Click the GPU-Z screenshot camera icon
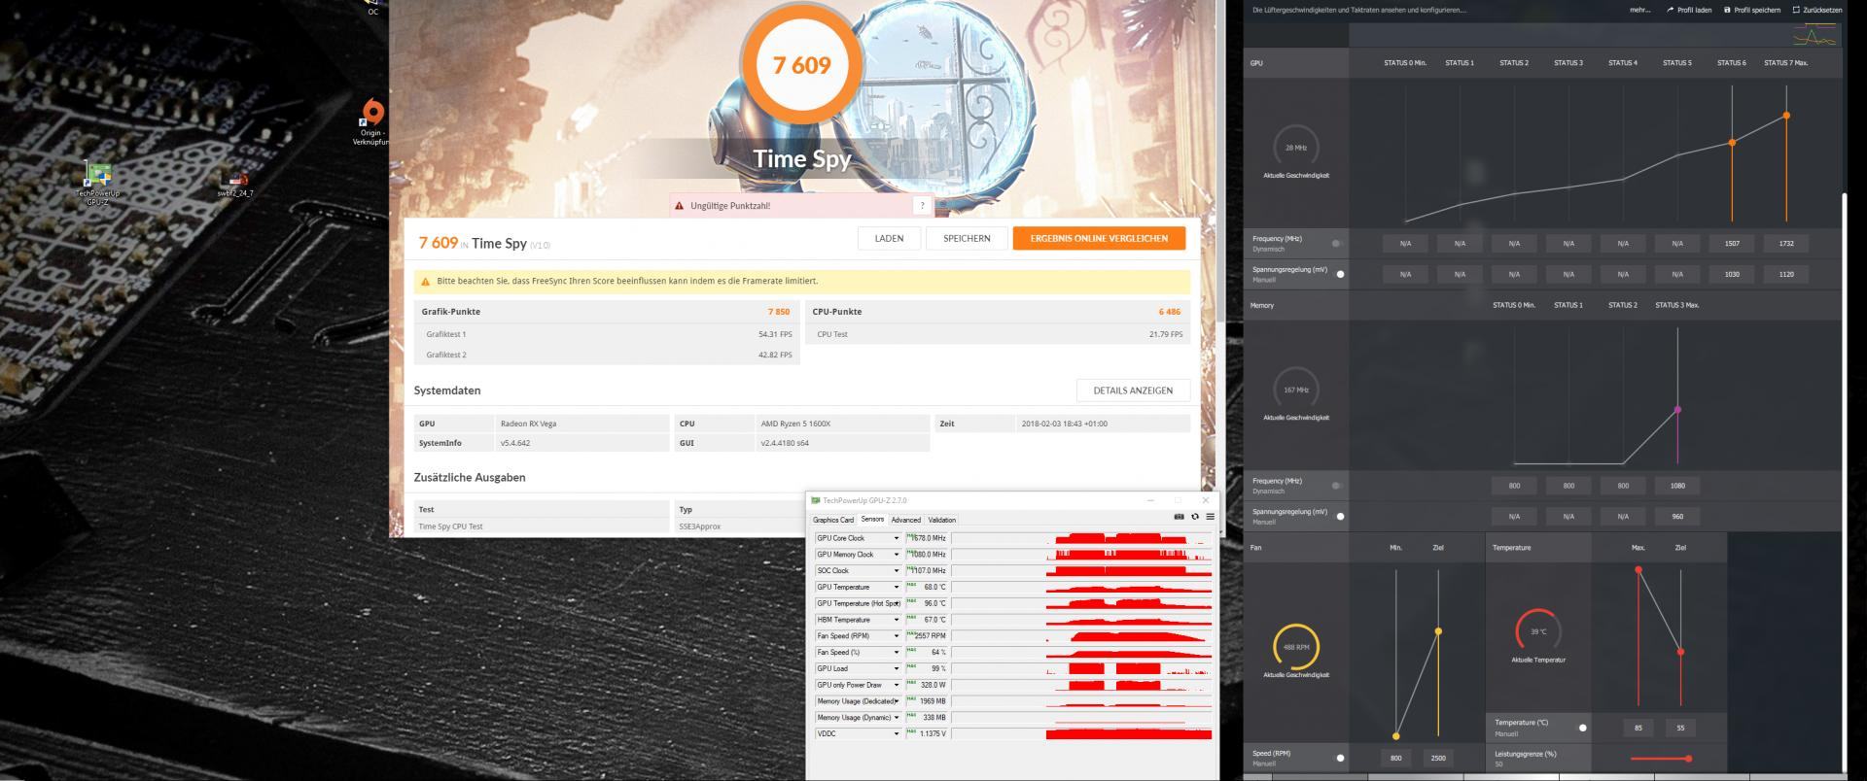Viewport: 1867px width, 781px height. click(1180, 517)
